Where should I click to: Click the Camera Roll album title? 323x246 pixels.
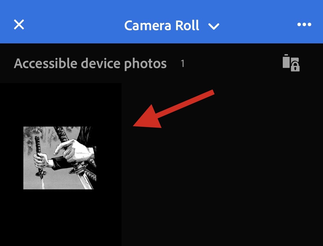pos(161,26)
